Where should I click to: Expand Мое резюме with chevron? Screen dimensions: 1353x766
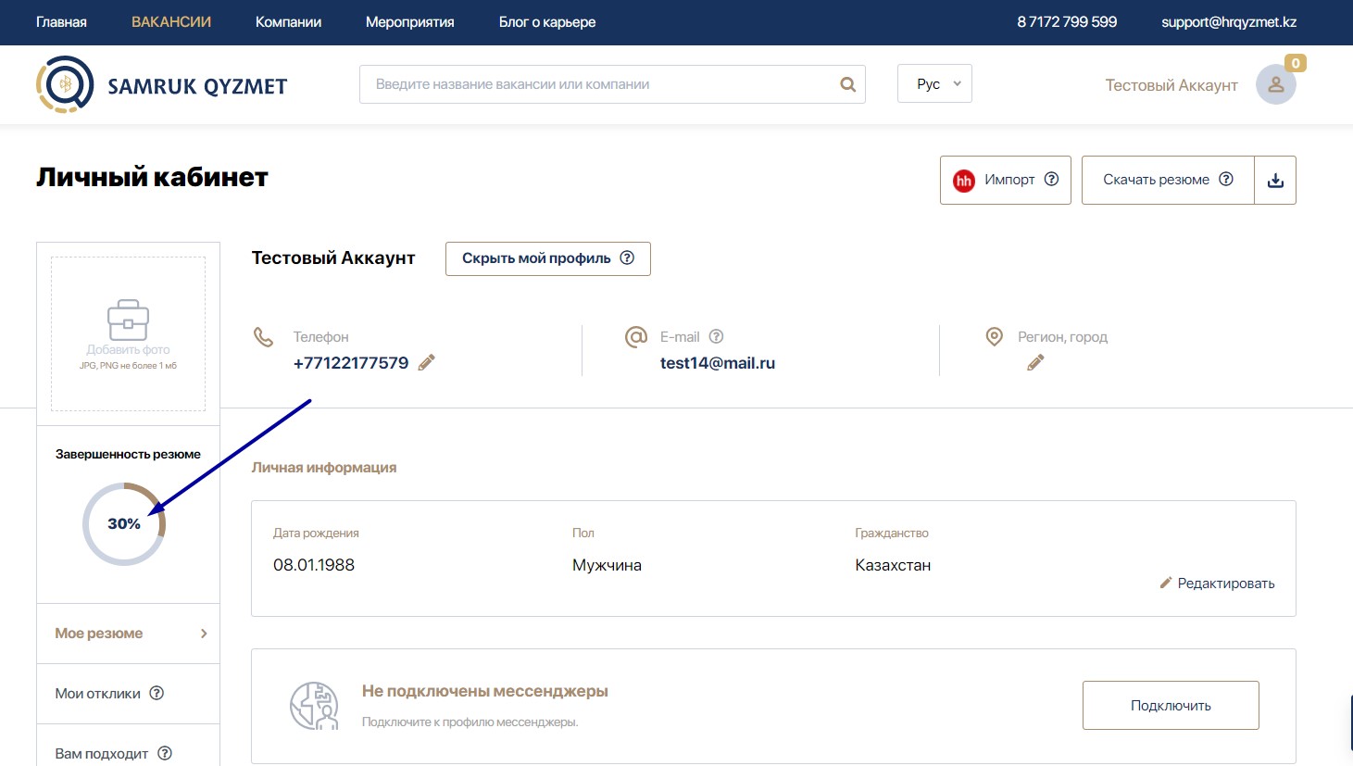[x=204, y=634]
